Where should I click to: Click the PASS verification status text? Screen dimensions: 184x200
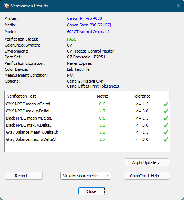[72, 39]
